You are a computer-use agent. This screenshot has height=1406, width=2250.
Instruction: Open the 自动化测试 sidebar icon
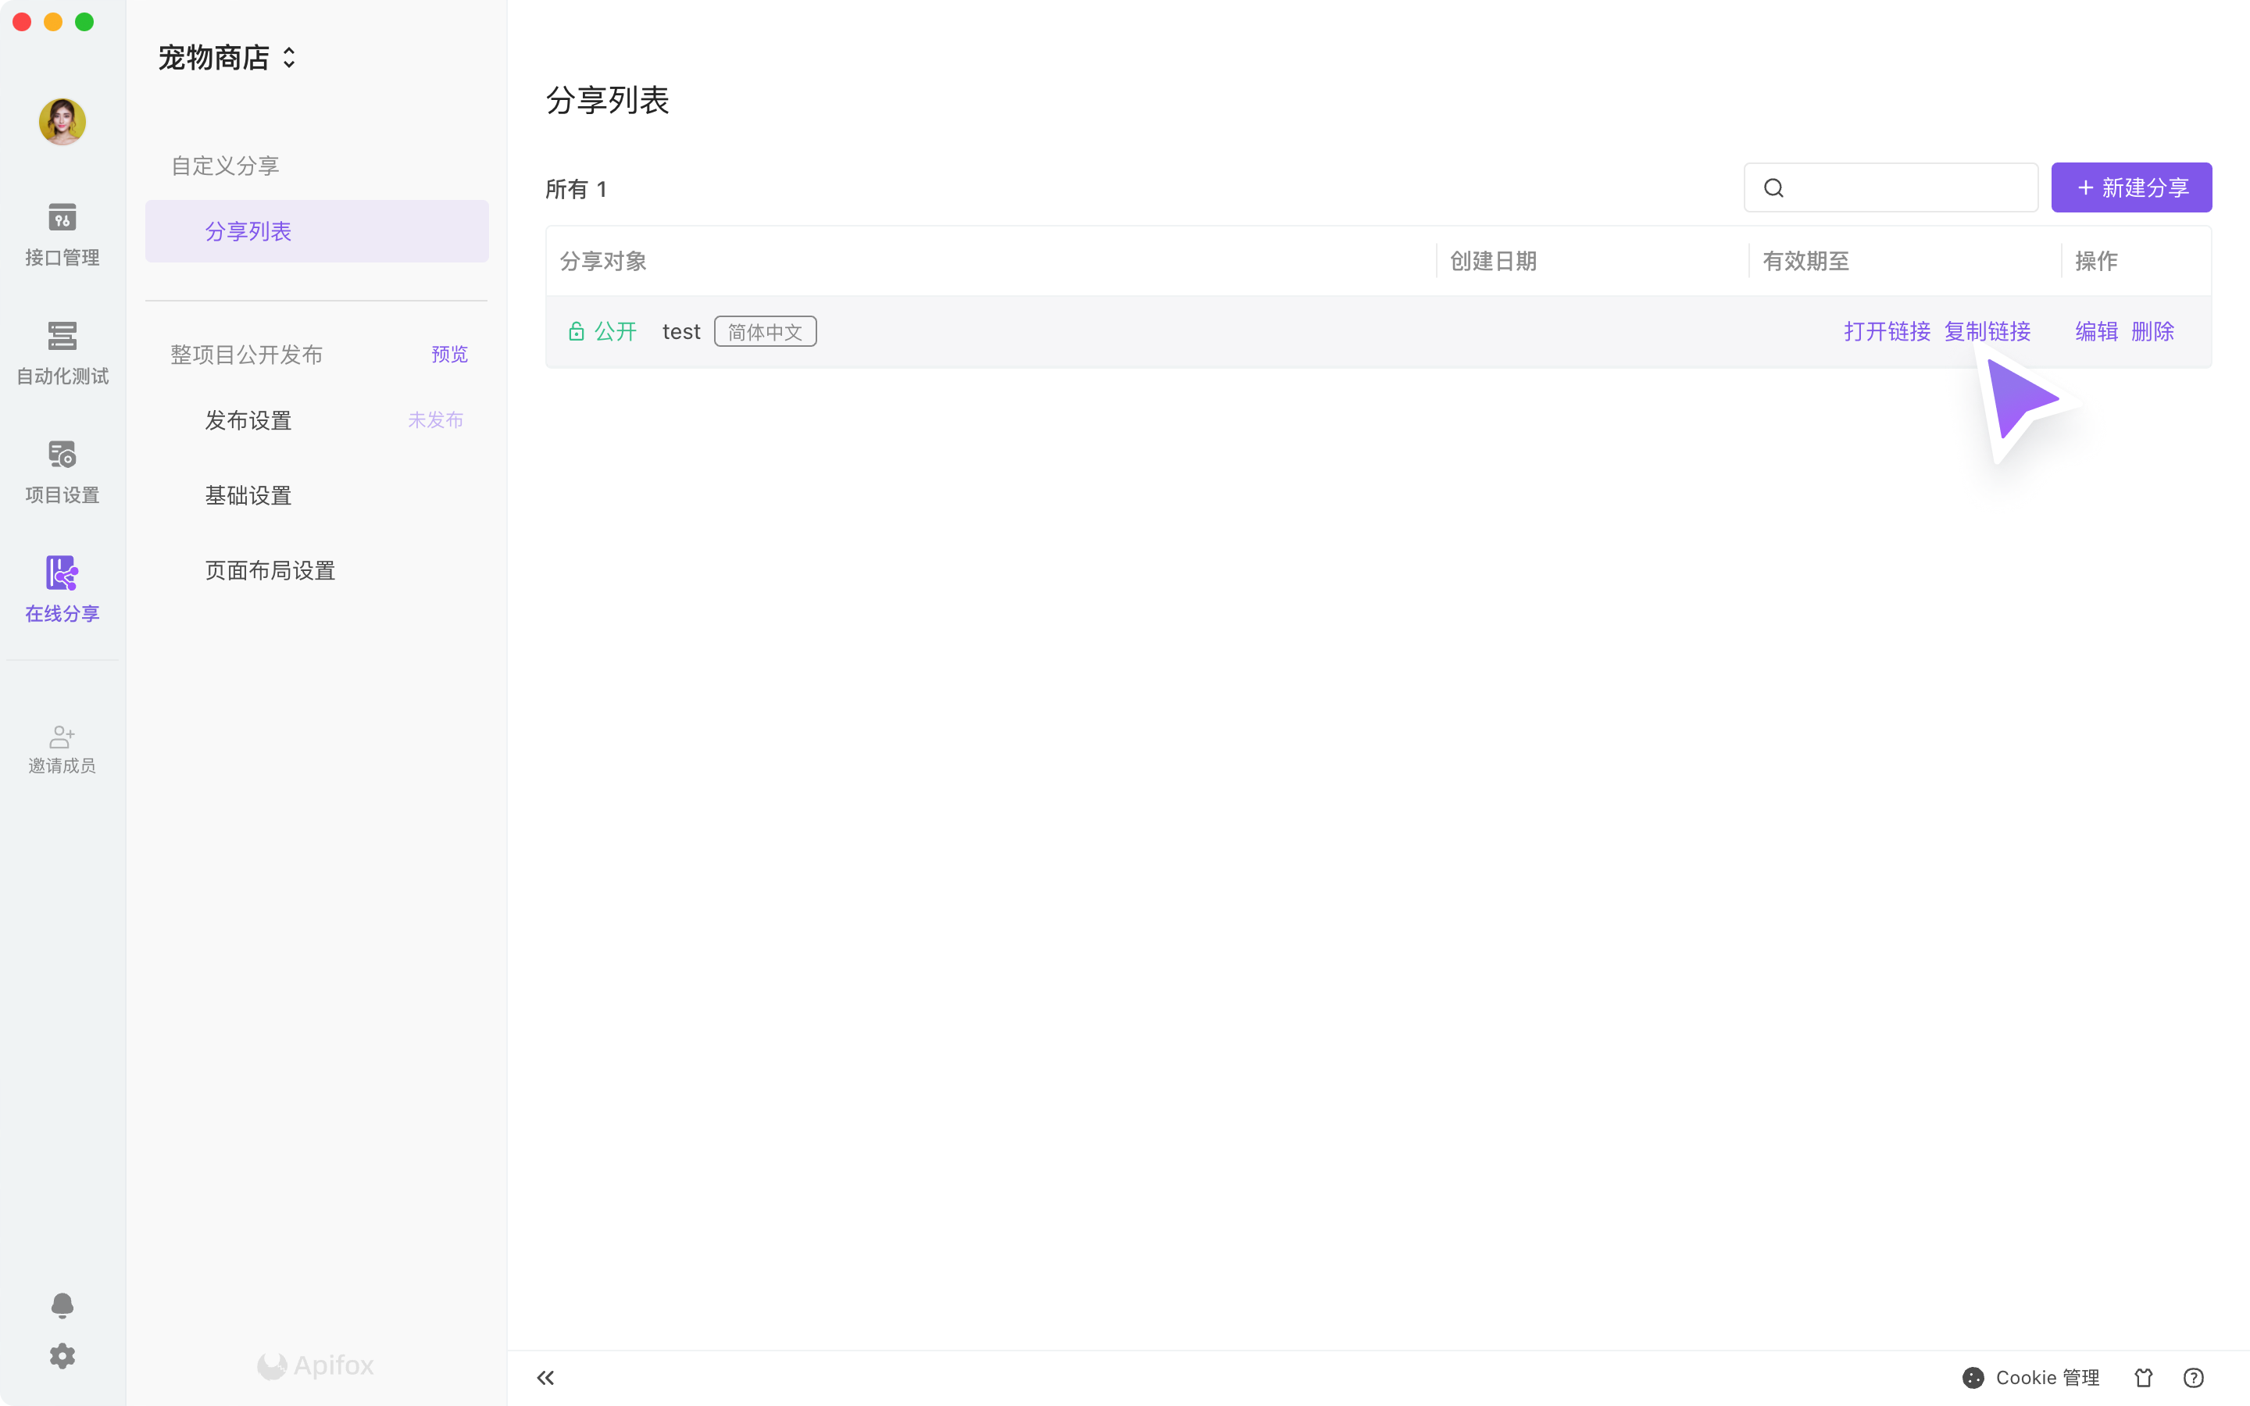(x=62, y=352)
